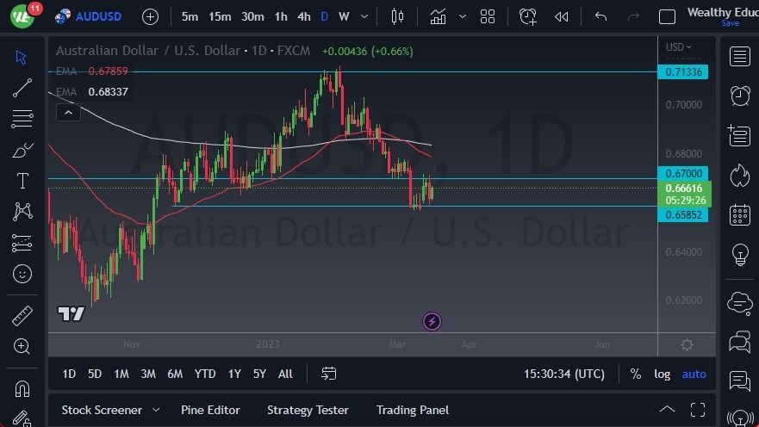Set the date range to 5D

click(x=95, y=374)
